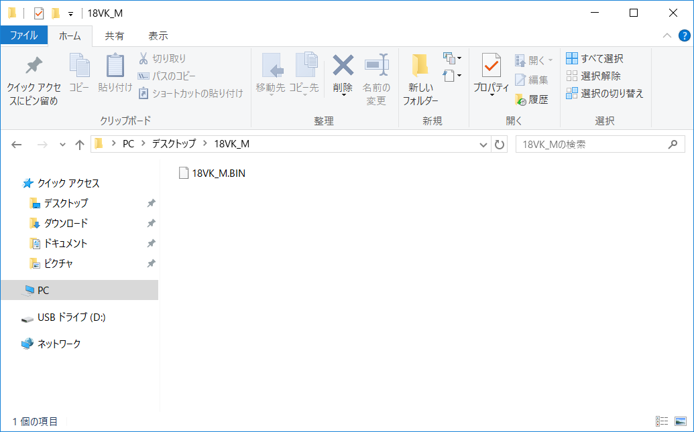Create a new folder with the ribbon icon
Viewport: 694px width, 432px height.
click(x=420, y=67)
